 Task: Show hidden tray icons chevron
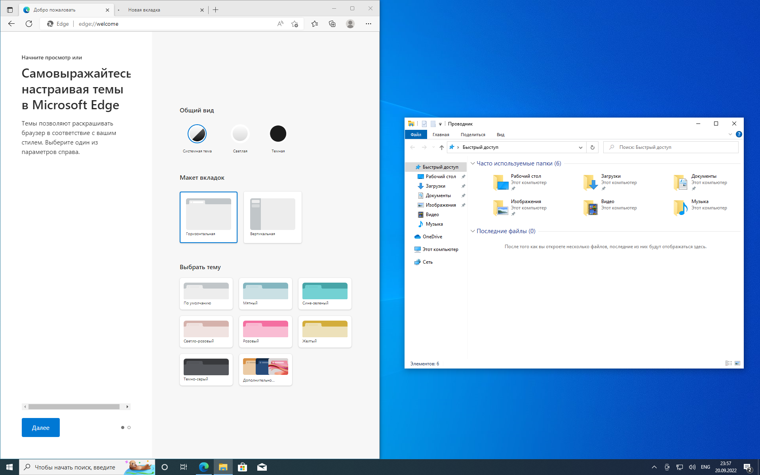click(654, 467)
